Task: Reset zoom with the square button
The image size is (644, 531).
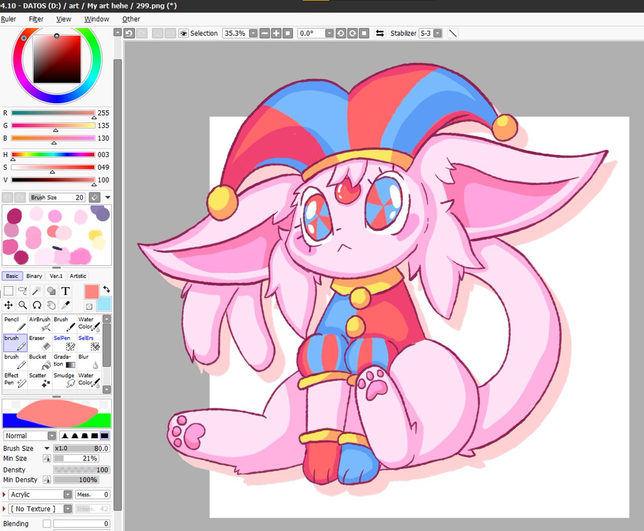Action: pyautogui.click(x=288, y=33)
